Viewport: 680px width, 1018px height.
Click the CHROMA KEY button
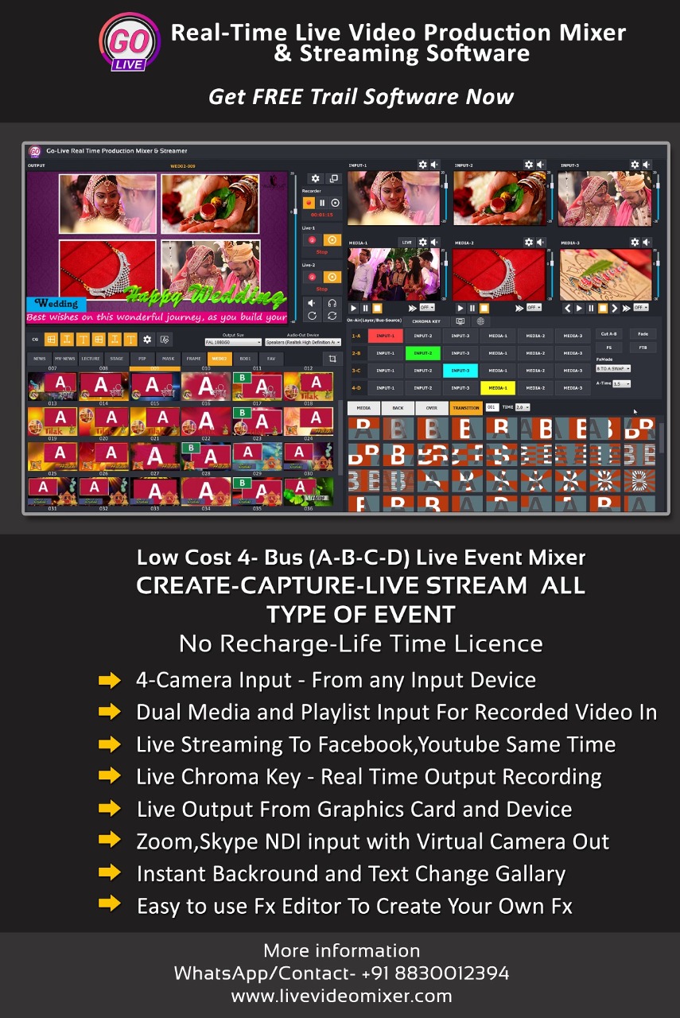click(425, 321)
